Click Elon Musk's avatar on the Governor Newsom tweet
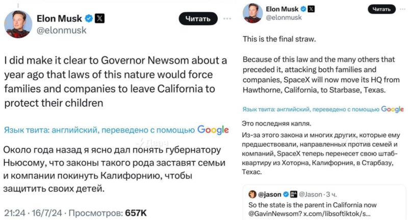The width and height of the screenshot is (408, 220). click(18, 23)
